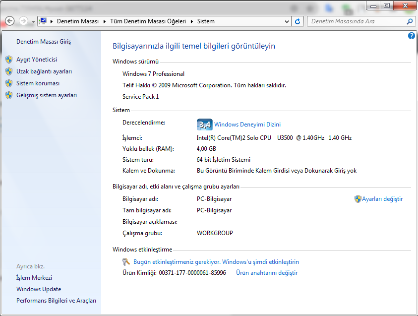Select Sistem breadcrumb

pyautogui.click(x=206, y=21)
